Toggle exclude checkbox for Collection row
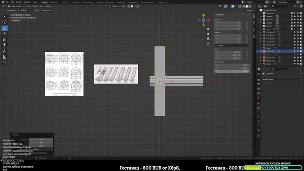The image size is (304, 171). pos(292,13)
